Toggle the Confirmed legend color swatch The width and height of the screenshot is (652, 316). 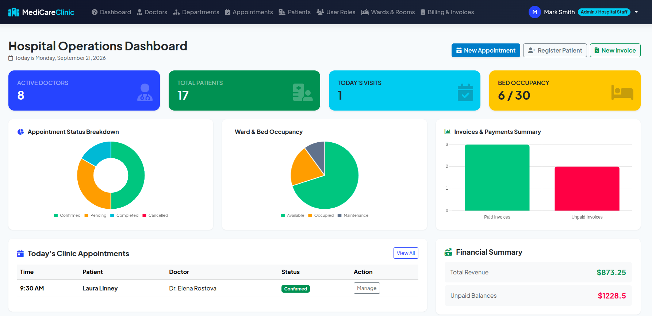pos(56,216)
